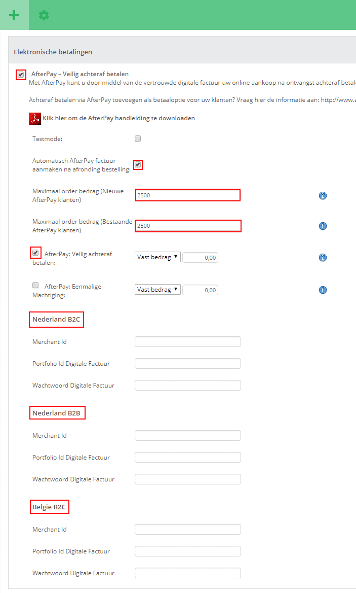Focus Merchant Id field under Nederland B2C
Viewport: 356px width, 593px height.
point(187,342)
